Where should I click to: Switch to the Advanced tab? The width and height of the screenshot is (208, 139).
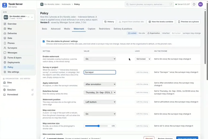pyautogui.click(x=56, y=29)
